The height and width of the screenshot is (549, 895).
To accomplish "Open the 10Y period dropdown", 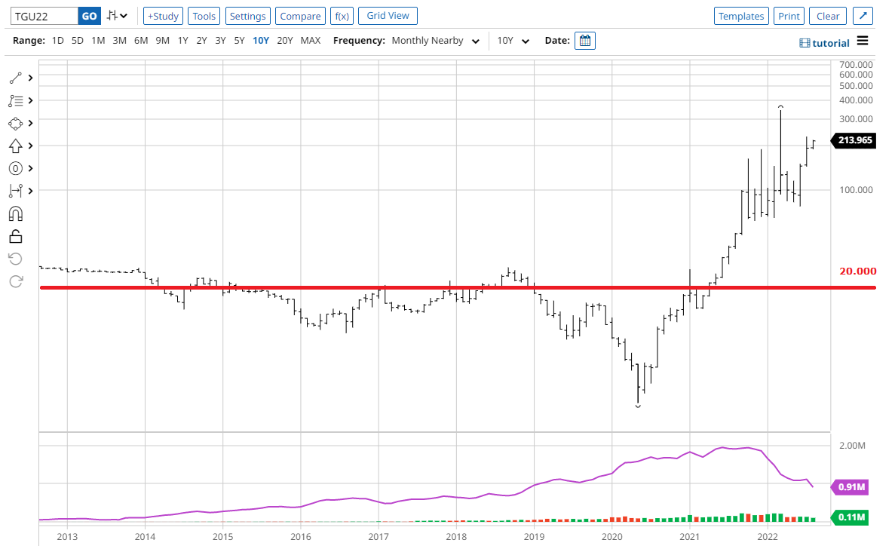I will tap(513, 41).
